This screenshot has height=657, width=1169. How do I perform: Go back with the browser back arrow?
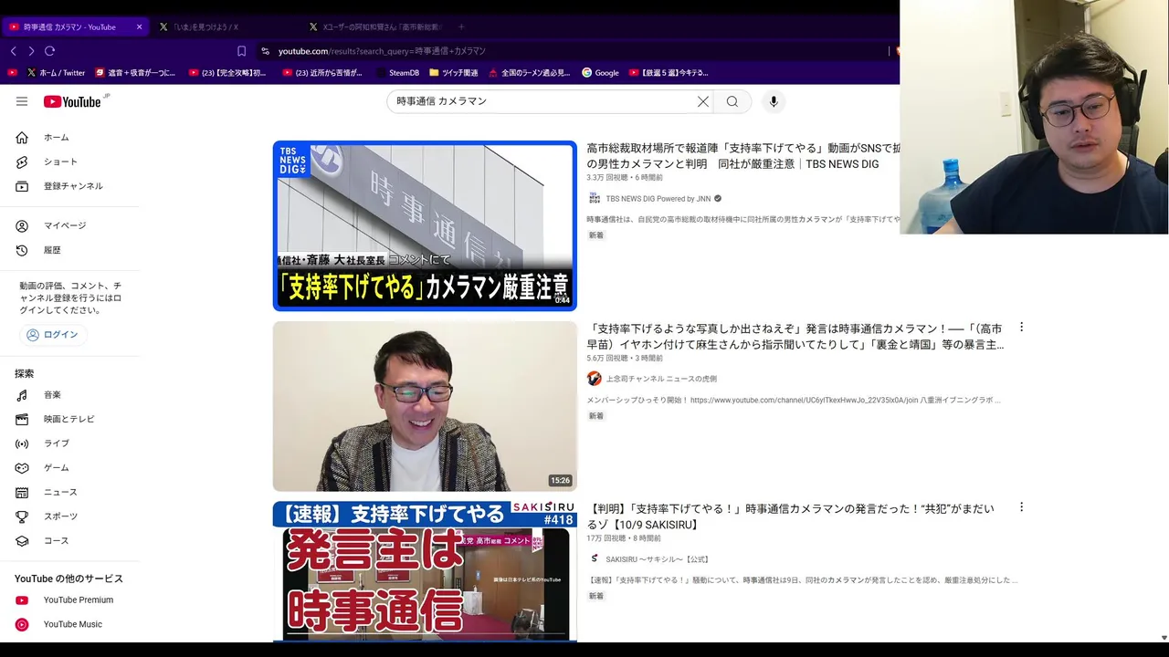click(13, 51)
